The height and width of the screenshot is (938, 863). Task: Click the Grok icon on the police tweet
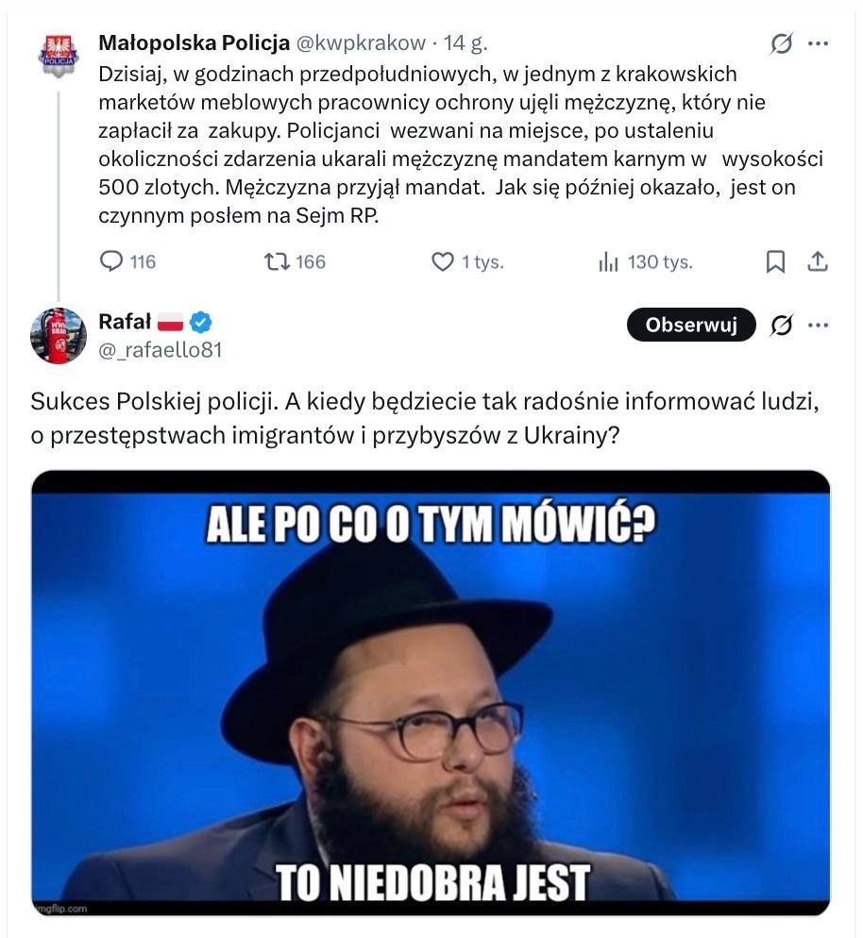781,43
